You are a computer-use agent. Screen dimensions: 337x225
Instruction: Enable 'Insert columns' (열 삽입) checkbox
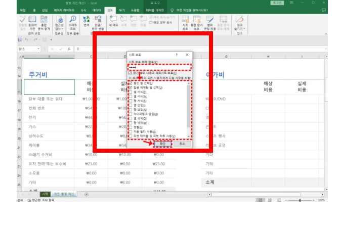pyautogui.click(x=130, y=105)
